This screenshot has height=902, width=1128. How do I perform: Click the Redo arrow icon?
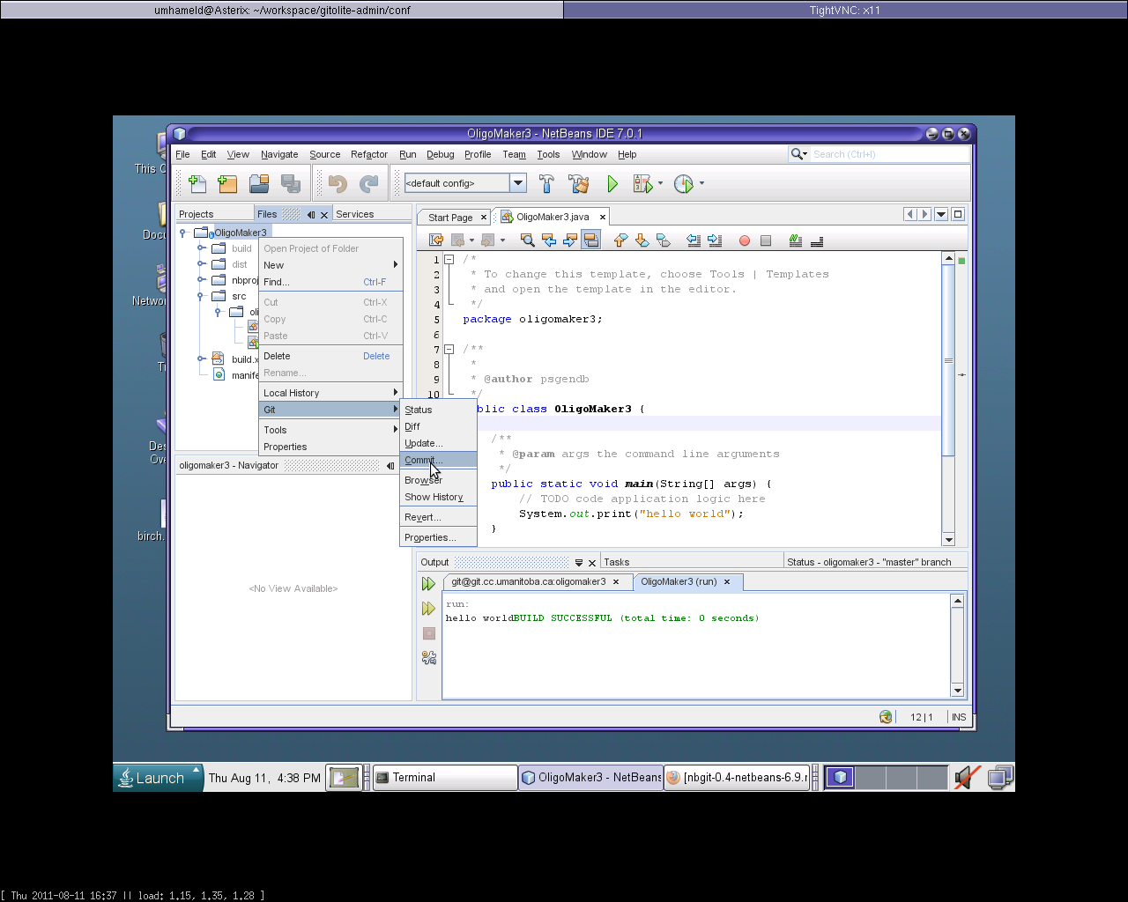tap(368, 183)
